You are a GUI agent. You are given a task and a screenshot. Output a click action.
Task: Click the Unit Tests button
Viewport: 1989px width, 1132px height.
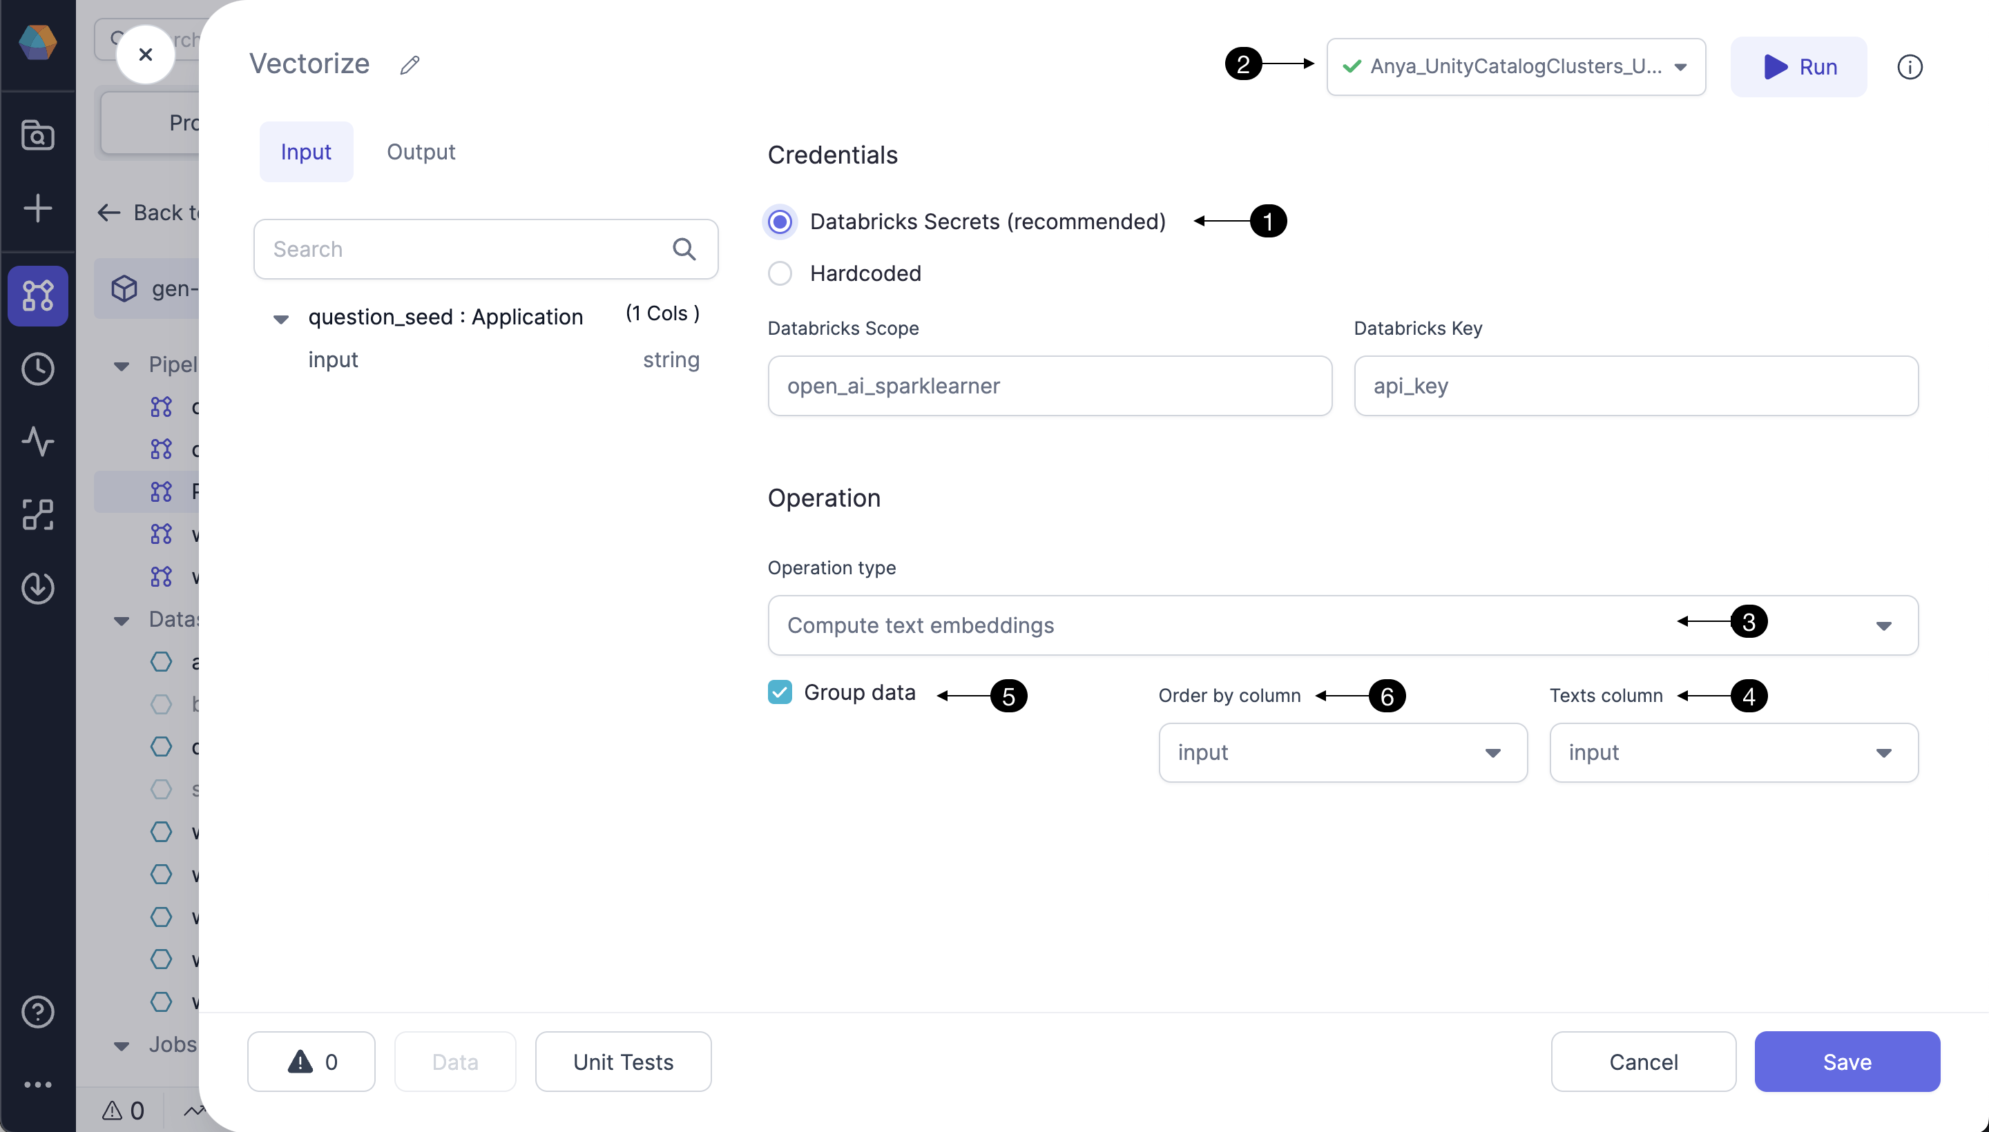pos(623,1062)
